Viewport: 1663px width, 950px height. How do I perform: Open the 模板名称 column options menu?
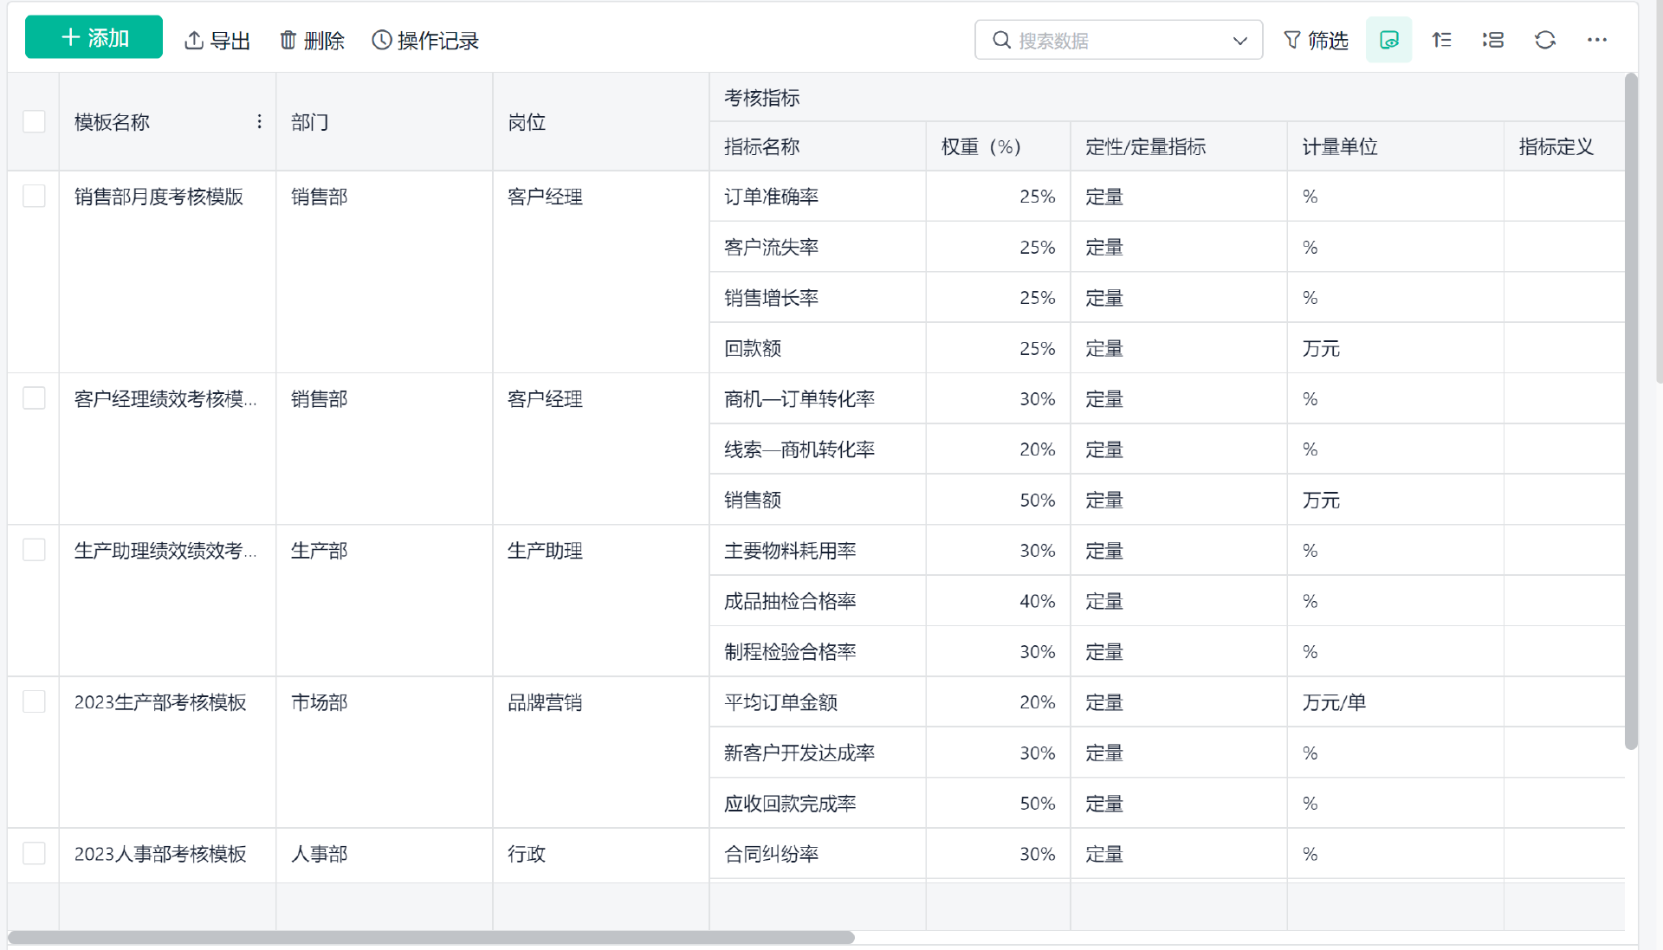(x=259, y=122)
